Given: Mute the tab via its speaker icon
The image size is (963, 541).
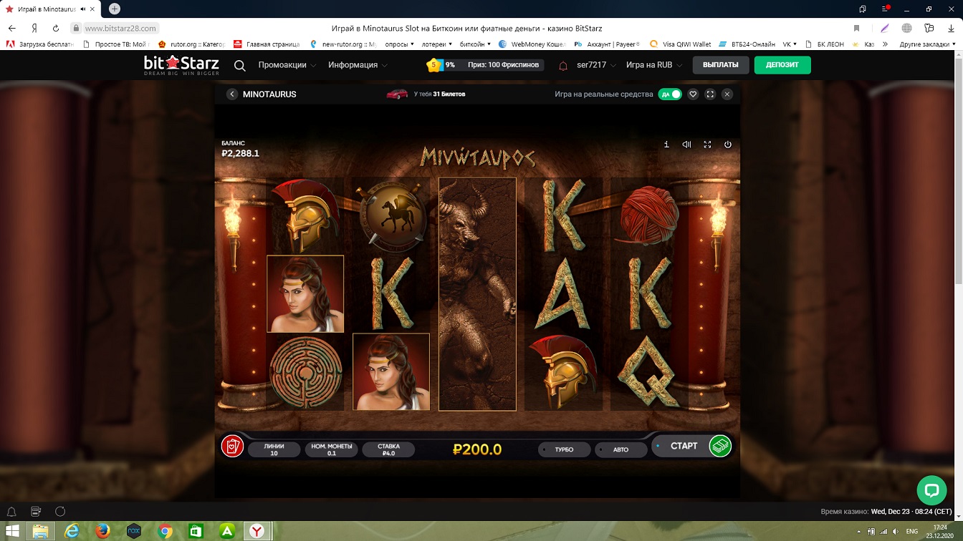Looking at the screenshot, I should coord(85,9).
